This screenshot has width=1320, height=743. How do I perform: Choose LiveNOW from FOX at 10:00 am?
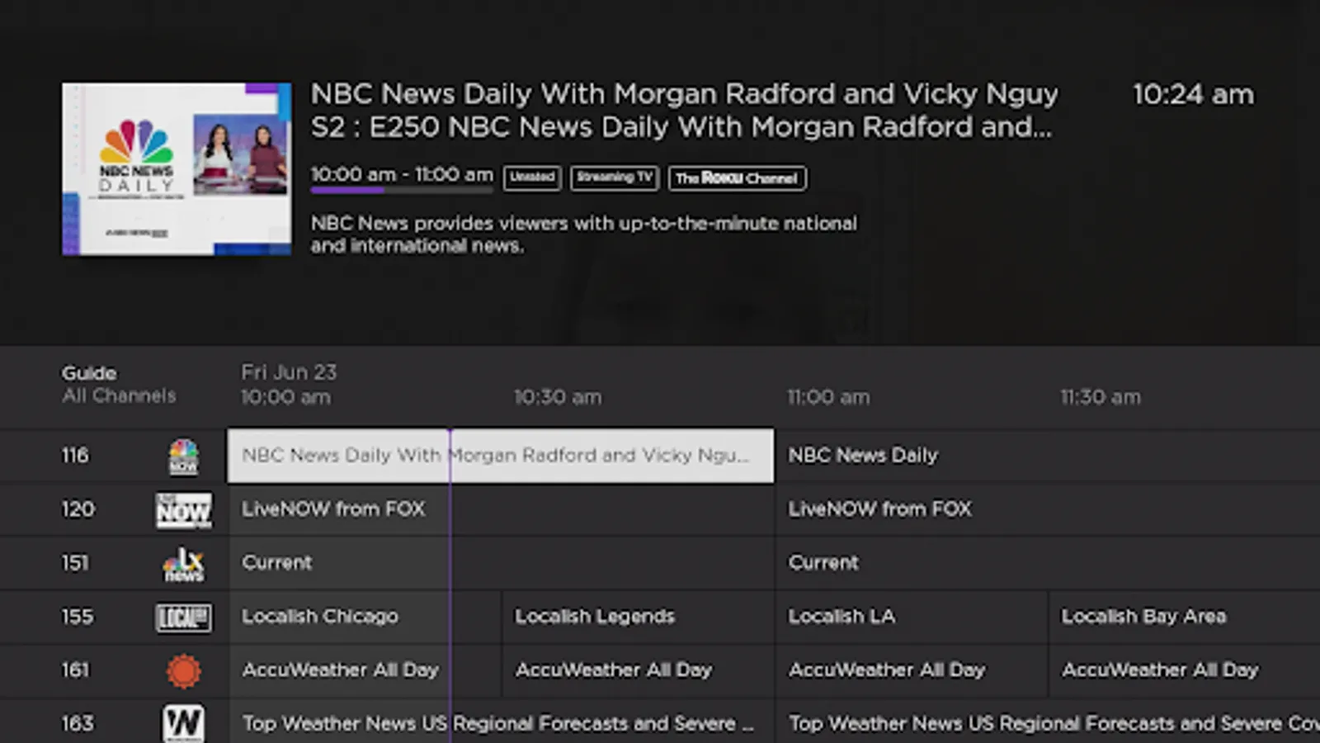click(x=501, y=509)
